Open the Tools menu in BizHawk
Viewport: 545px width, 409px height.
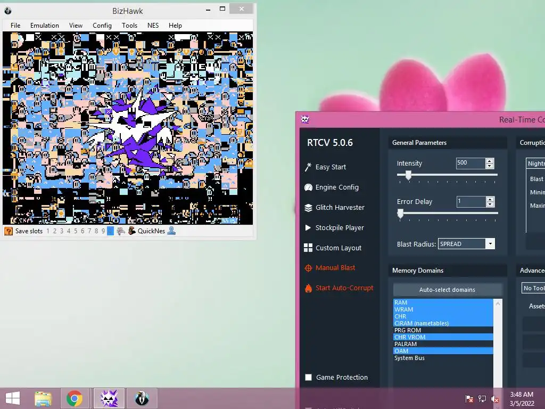click(129, 26)
